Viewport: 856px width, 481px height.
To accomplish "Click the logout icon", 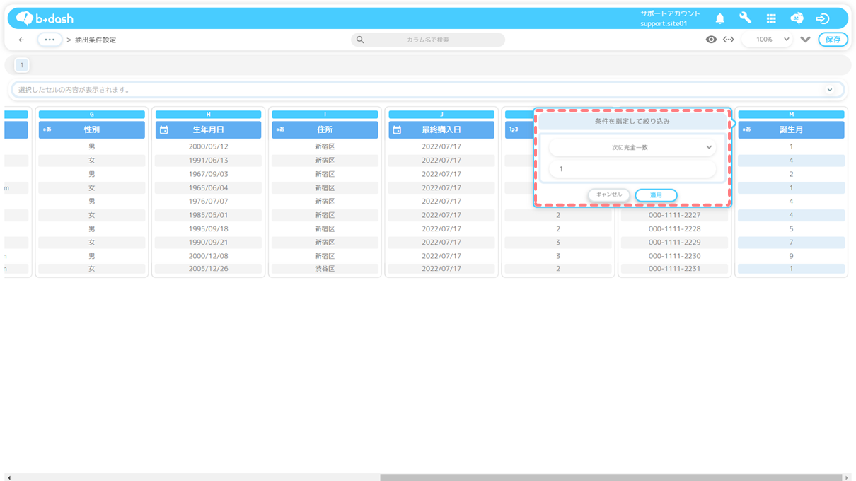I will point(822,19).
